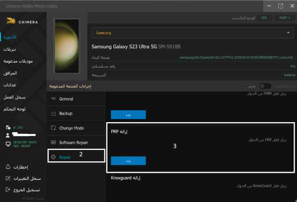Screen dimensions: 297x202
Task: Open سجل العمل work log
Action: click(x=14, y=97)
